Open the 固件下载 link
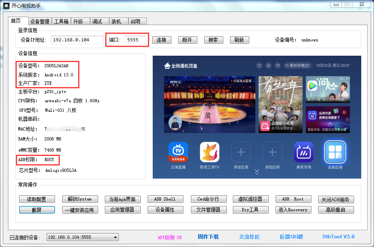This screenshot has width=374, height=247. tap(208, 237)
